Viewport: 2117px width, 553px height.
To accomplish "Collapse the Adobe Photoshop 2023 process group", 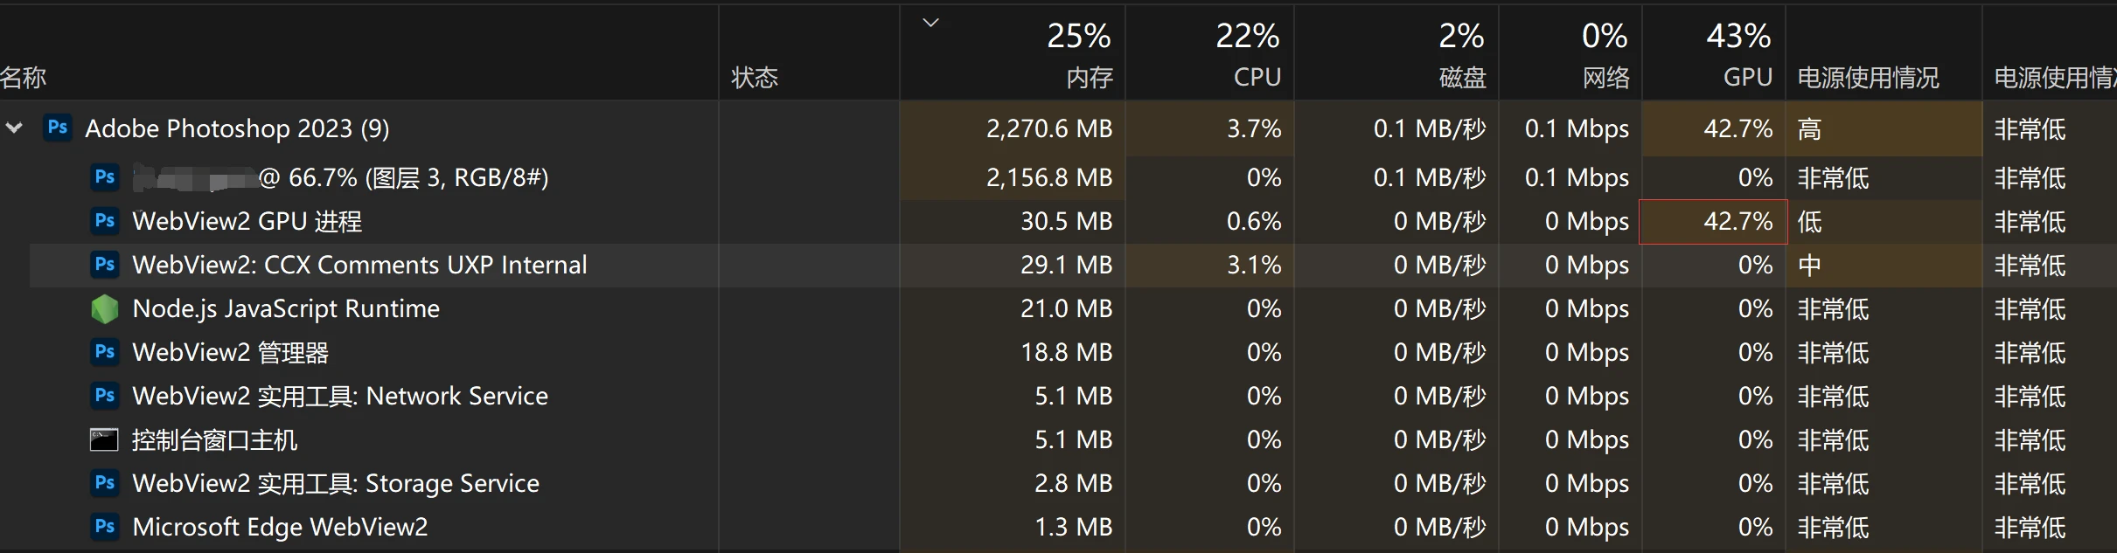I will pyautogui.click(x=14, y=128).
